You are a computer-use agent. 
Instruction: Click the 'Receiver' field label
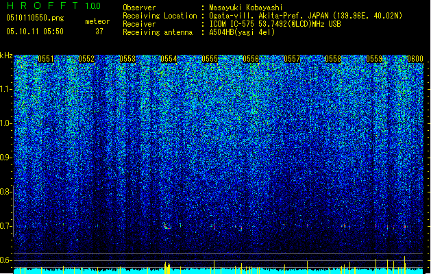pyautogui.click(x=139, y=24)
